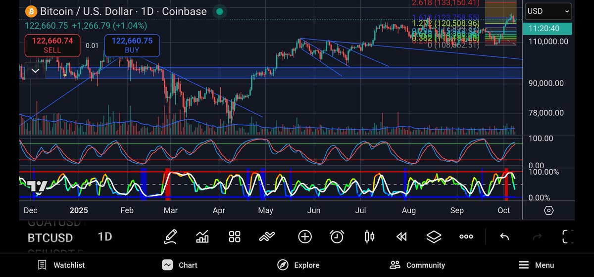The width and height of the screenshot is (594, 277).
Task: Start bar replay rewind icon
Action: (401, 236)
